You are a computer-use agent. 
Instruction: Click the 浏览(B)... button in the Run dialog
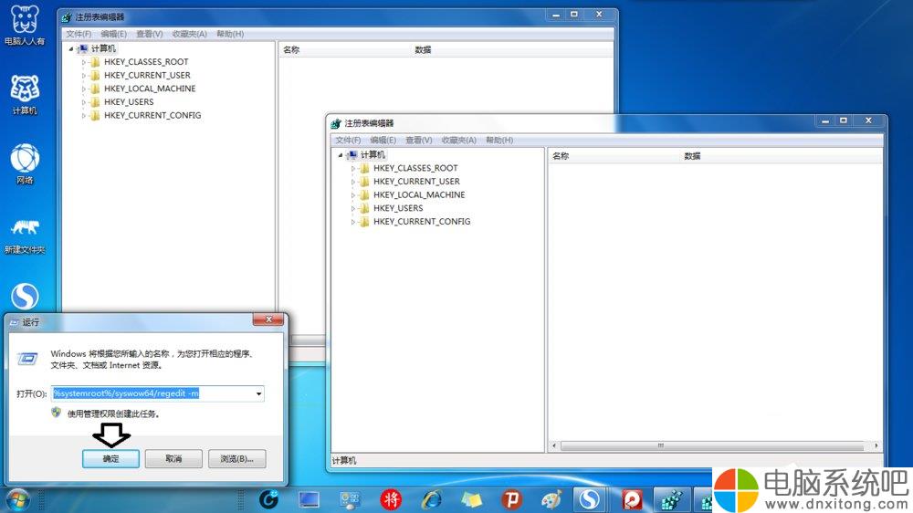tap(237, 459)
